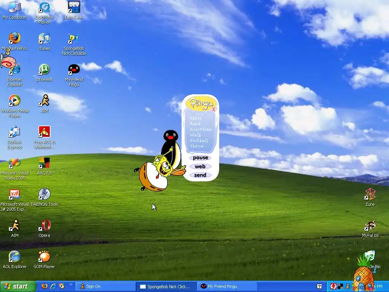The width and height of the screenshot is (389, 292).
Task: Open the Start menu
Action: click(17, 286)
